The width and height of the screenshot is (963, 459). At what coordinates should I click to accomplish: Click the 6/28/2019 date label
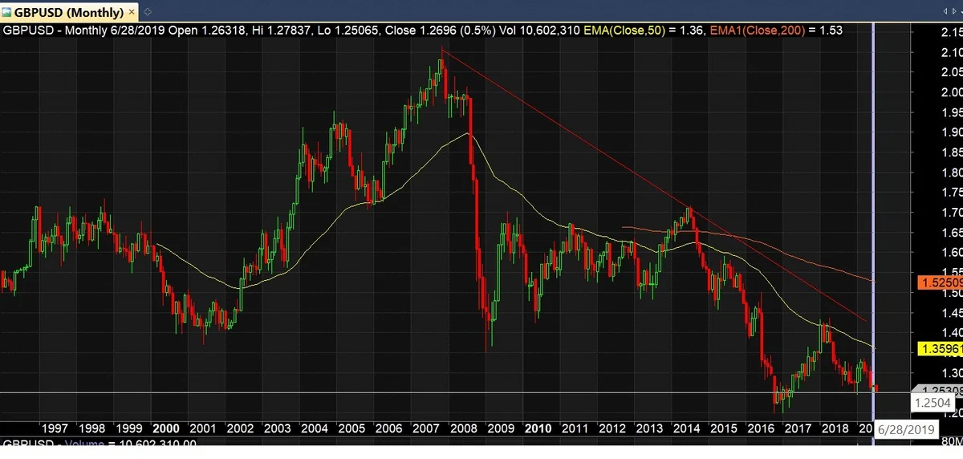908,430
